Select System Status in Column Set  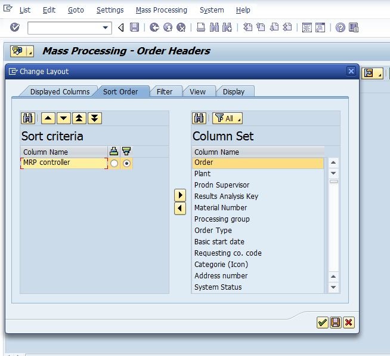coord(258,287)
